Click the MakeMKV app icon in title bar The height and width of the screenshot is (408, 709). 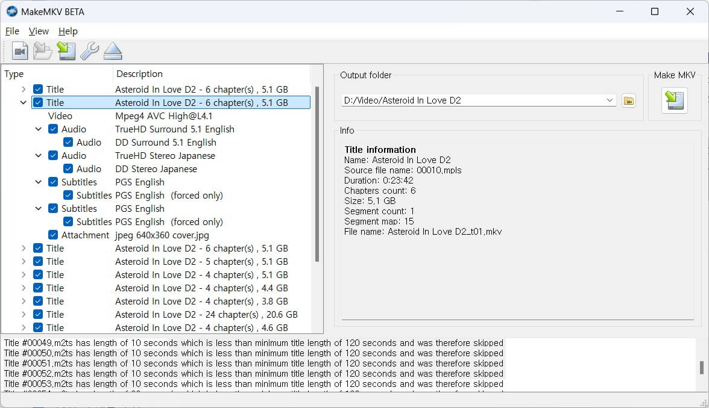coord(12,12)
